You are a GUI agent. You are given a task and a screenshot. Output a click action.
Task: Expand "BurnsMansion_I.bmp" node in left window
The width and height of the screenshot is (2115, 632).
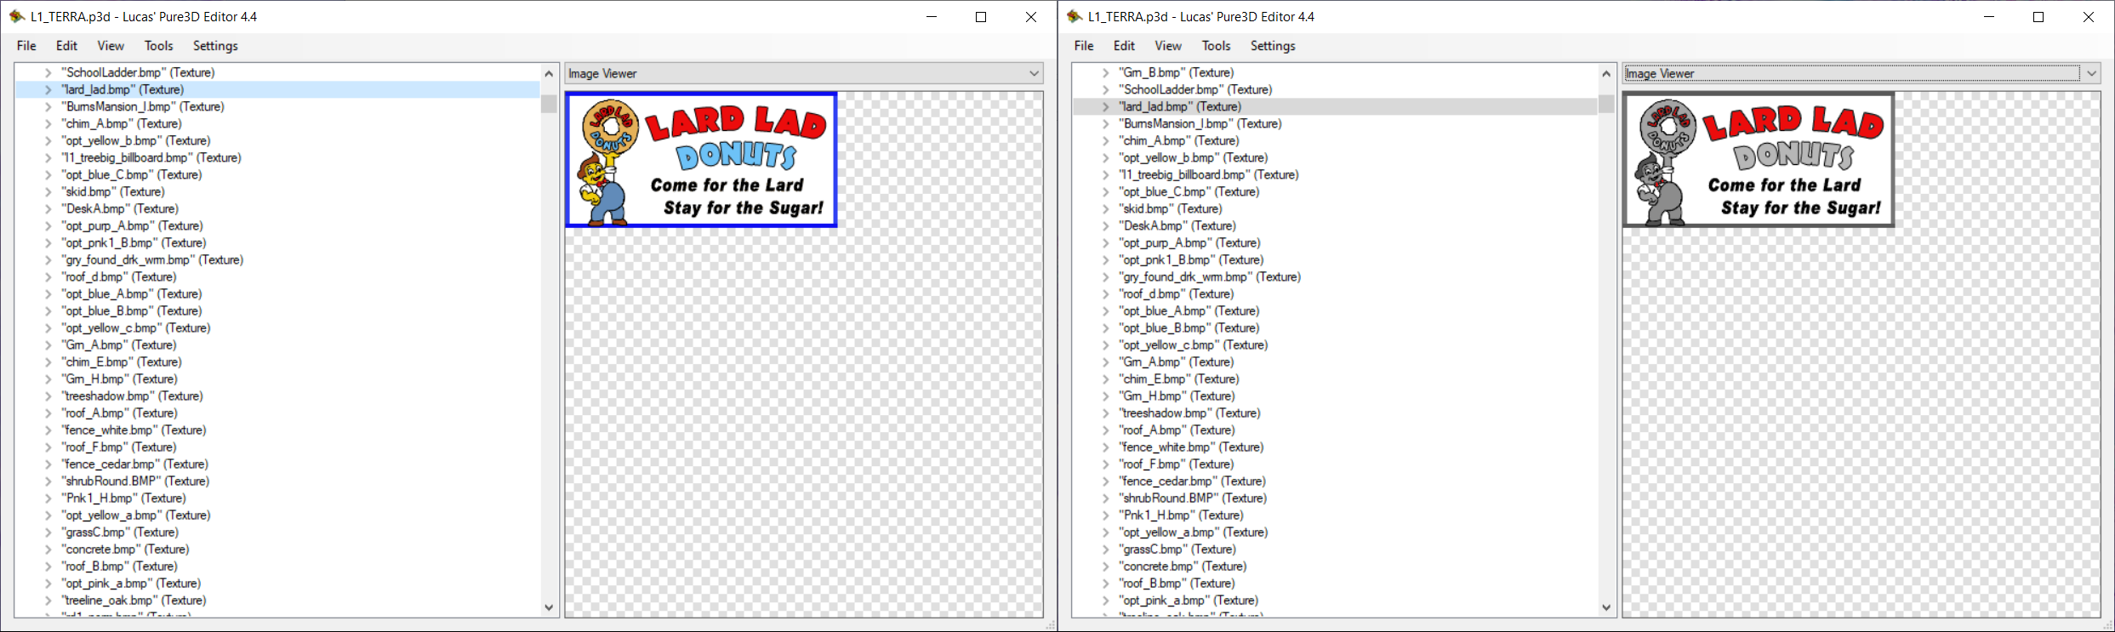pos(48,106)
